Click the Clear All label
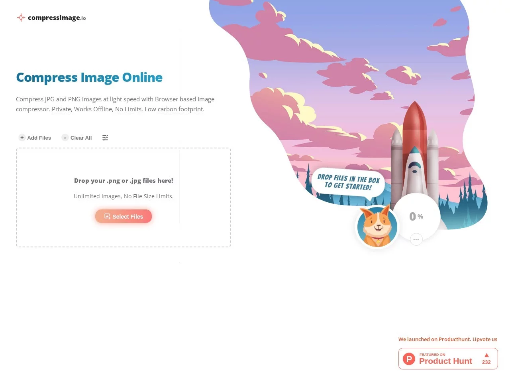510x383 pixels. [81, 138]
